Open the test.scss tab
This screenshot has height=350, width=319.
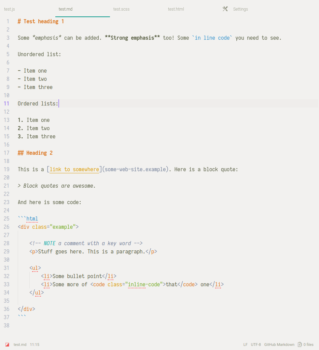(x=121, y=9)
